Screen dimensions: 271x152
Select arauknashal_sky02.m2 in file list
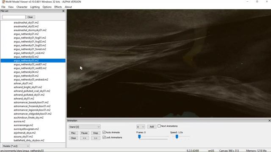(26, 26)
